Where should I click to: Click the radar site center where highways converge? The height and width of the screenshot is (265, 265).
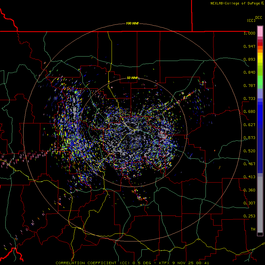coord(136,130)
